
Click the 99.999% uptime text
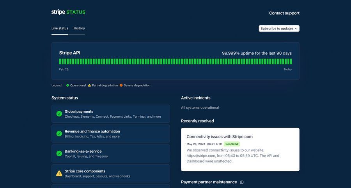(257, 53)
